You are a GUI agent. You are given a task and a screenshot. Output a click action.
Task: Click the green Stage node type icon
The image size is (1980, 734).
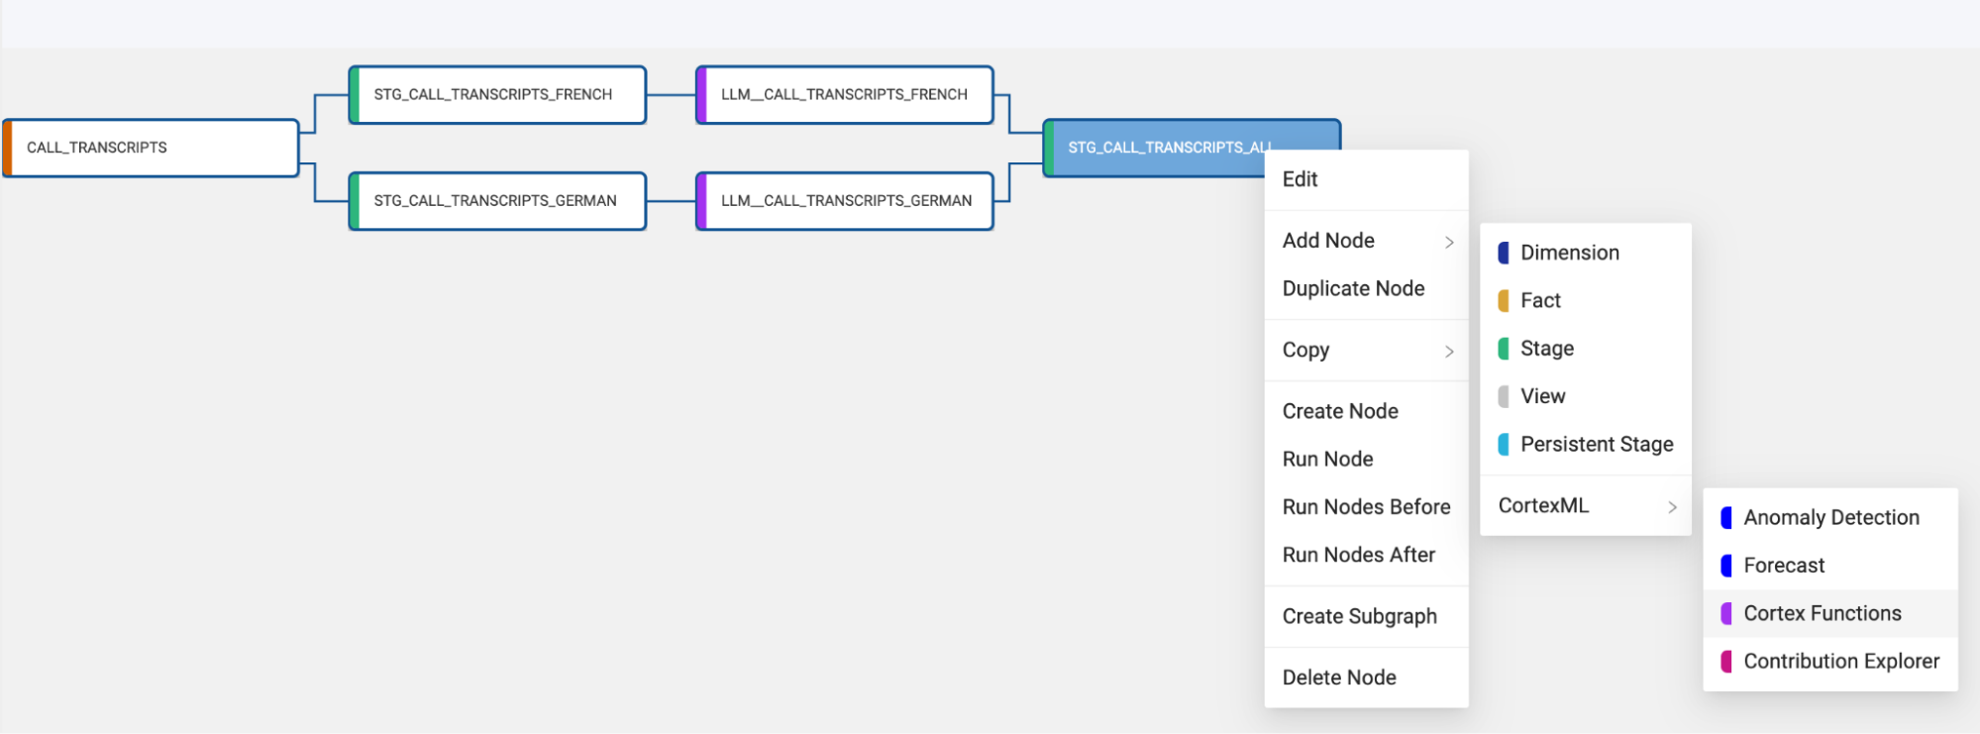[1504, 349]
